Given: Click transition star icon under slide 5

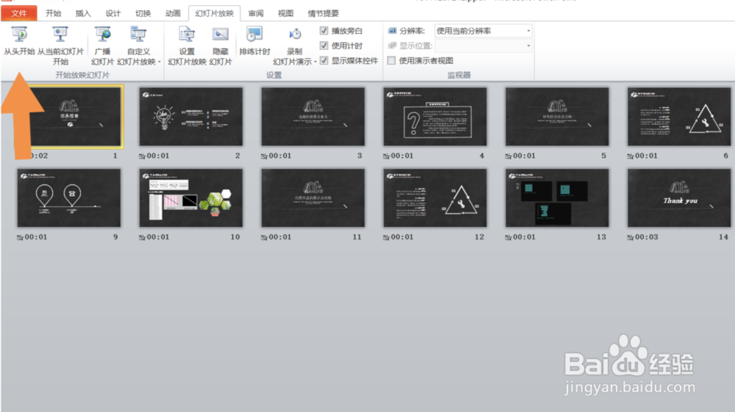Looking at the screenshot, I should [x=508, y=156].
